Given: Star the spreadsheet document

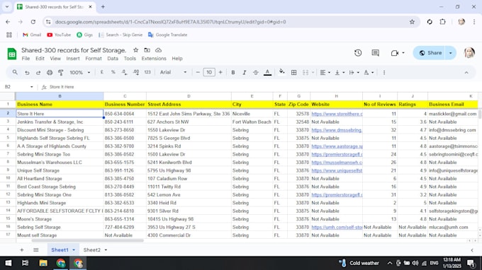Looking at the screenshot, I should (x=136, y=50).
